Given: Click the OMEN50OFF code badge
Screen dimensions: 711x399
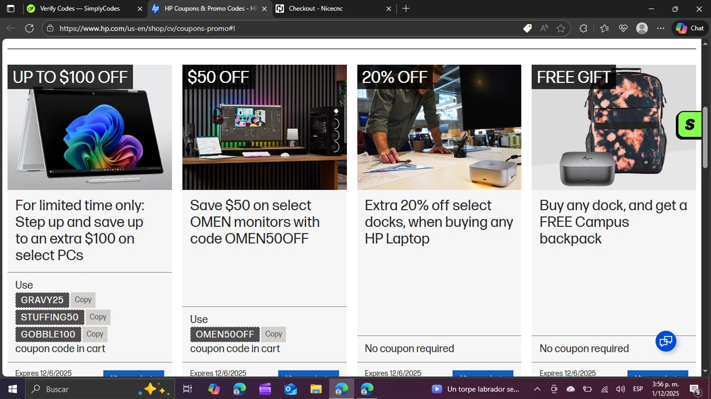Looking at the screenshot, I should tap(225, 334).
